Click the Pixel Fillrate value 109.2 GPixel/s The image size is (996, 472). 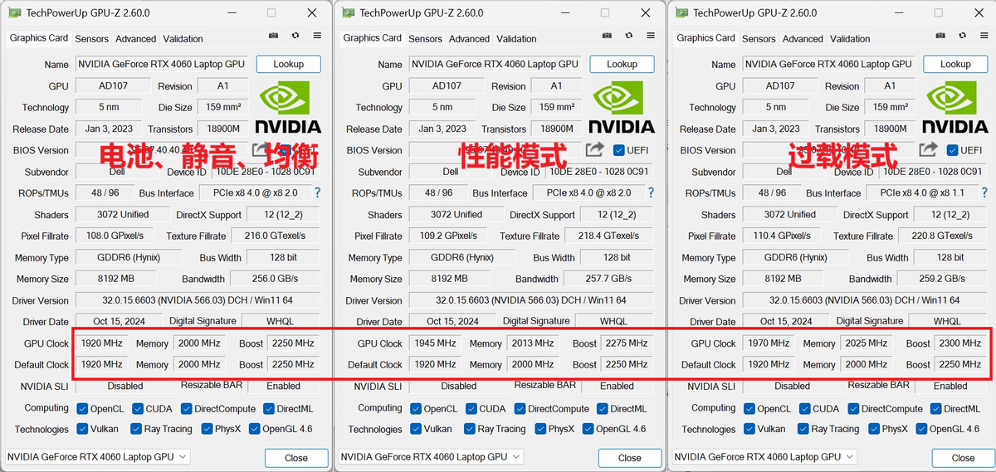click(449, 236)
